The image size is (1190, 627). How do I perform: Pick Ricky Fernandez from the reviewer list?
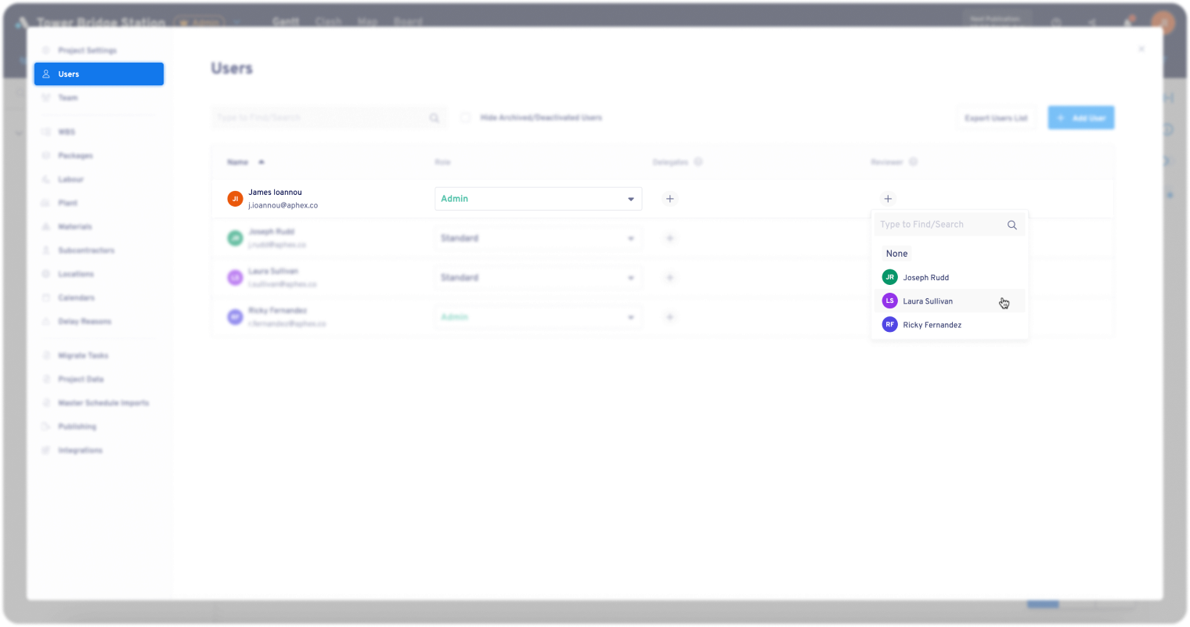(932, 325)
